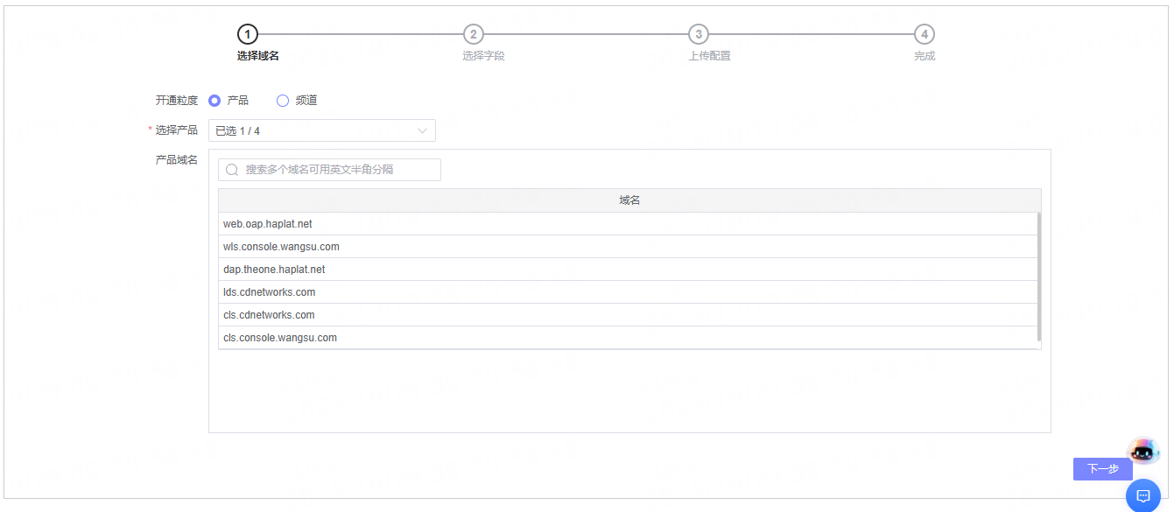Screen dimensions: 1174x512
Task: Focus the domain search input field
Action: (337, 170)
